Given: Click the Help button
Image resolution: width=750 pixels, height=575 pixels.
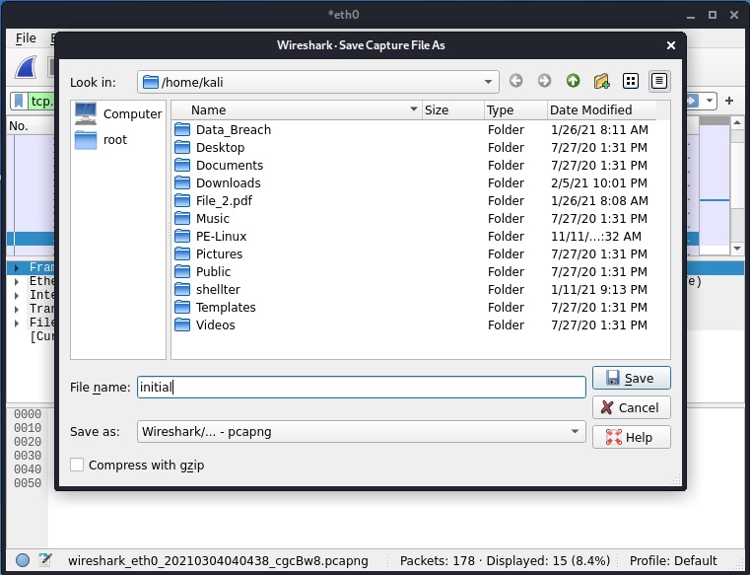Looking at the screenshot, I should [632, 437].
